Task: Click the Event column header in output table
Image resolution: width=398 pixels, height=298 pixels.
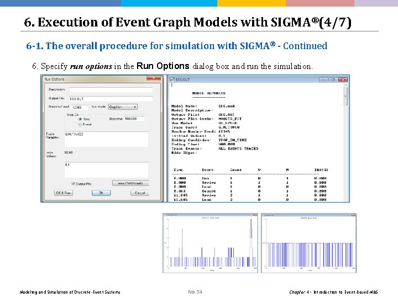Action: [208, 170]
